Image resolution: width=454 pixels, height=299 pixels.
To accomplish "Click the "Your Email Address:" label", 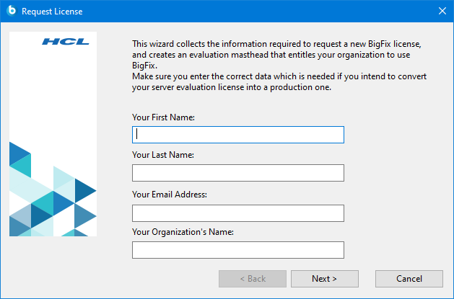I will pos(170,194).
